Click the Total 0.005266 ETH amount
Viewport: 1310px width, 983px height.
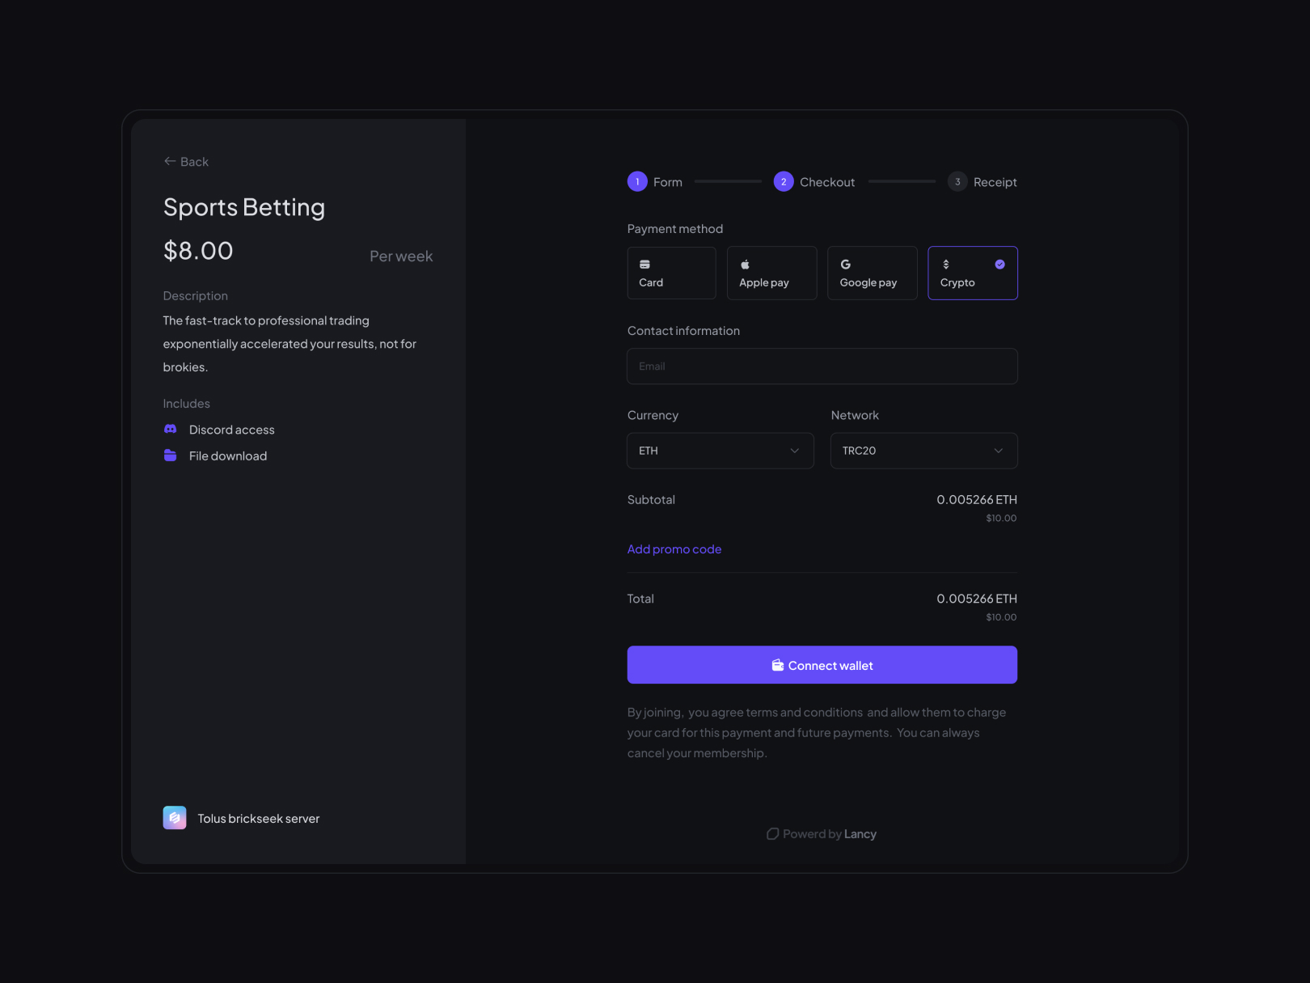977,599
